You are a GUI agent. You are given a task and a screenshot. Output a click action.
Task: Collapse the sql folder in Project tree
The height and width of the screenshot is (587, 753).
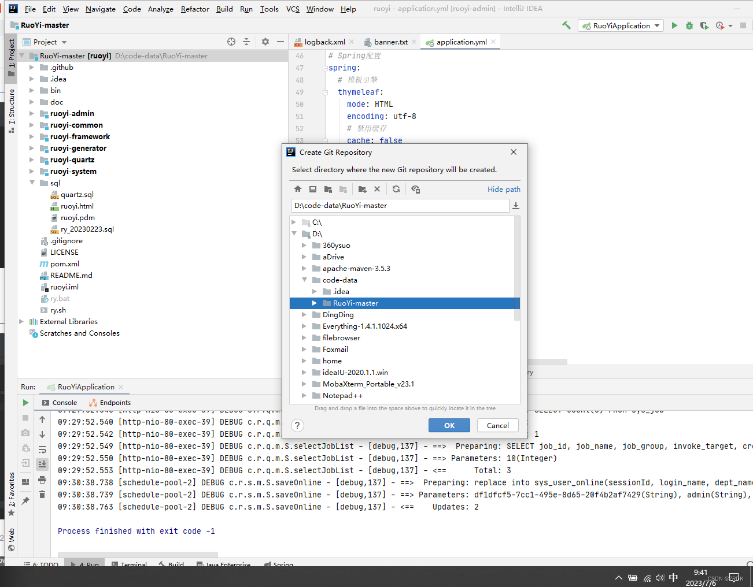[x=32, y=183]
